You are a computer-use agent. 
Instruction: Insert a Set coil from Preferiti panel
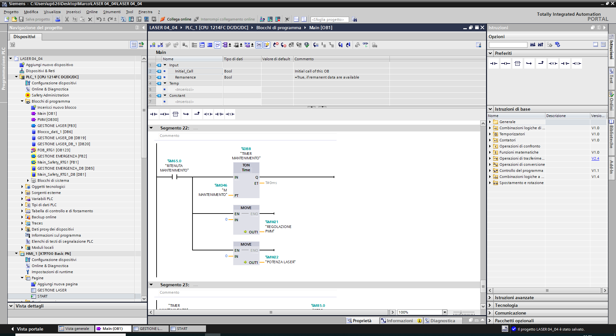click(x=577, y=63)
